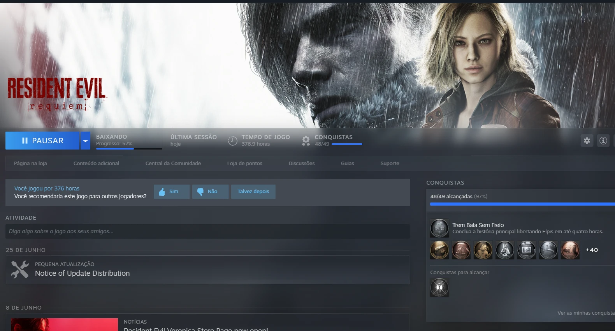
Task: Click 'Você jogou por 376 horas'
Action: [47, 188]
